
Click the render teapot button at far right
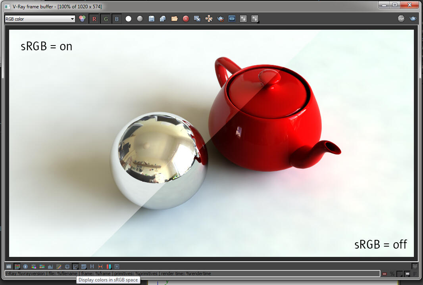point(413,19)
